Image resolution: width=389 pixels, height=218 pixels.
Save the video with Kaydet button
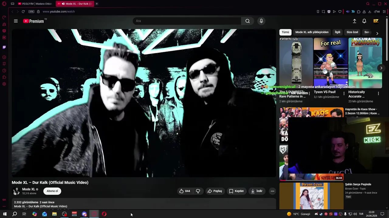pos(236,191)
